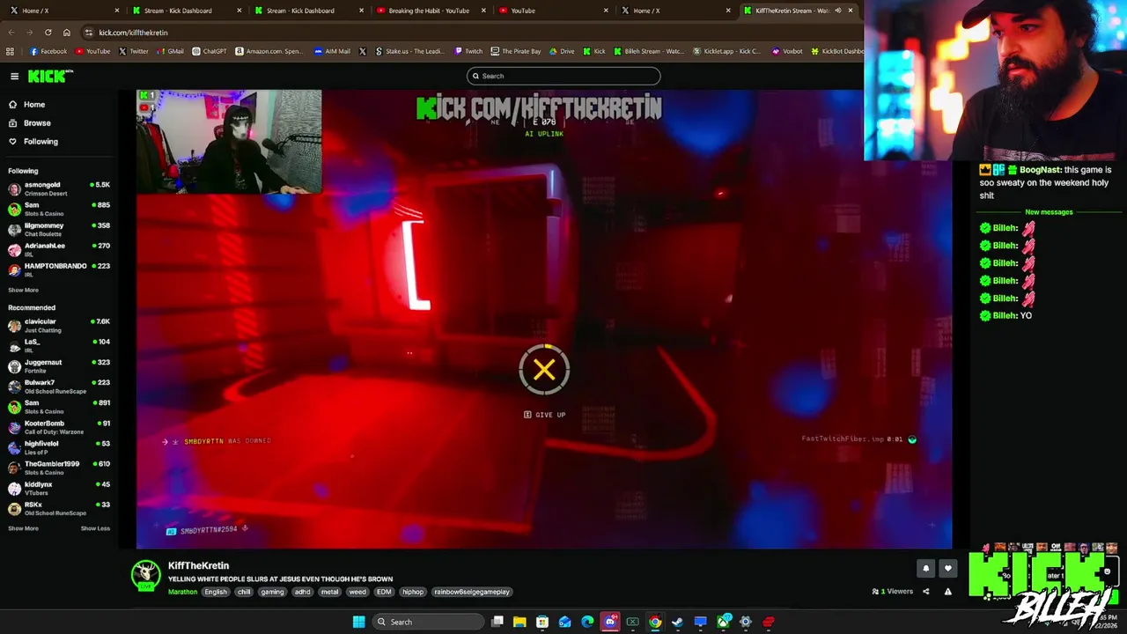Open File Explorer from taskbar

coord(519,622)
